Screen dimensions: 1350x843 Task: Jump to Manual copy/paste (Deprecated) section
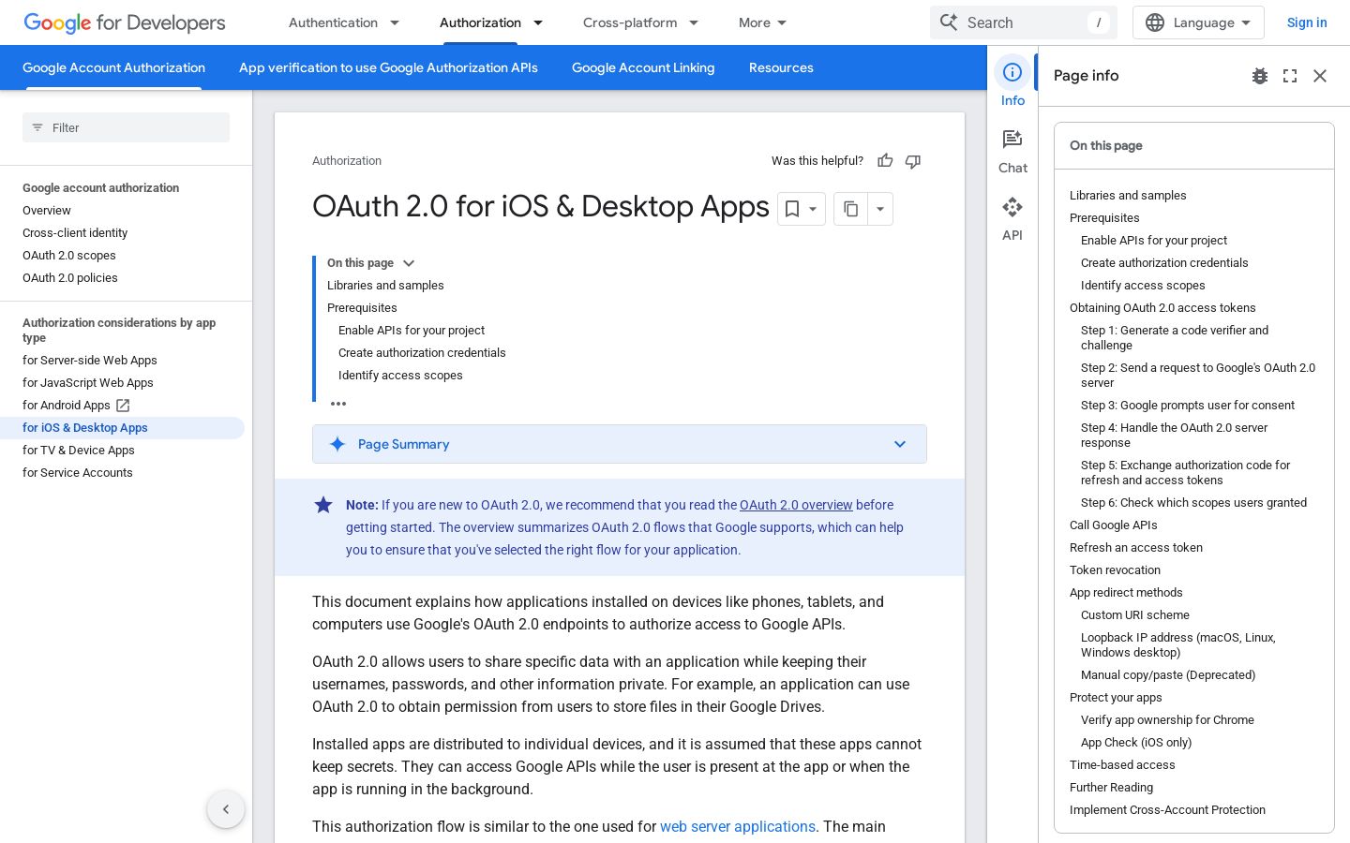tap(1168, 675)
